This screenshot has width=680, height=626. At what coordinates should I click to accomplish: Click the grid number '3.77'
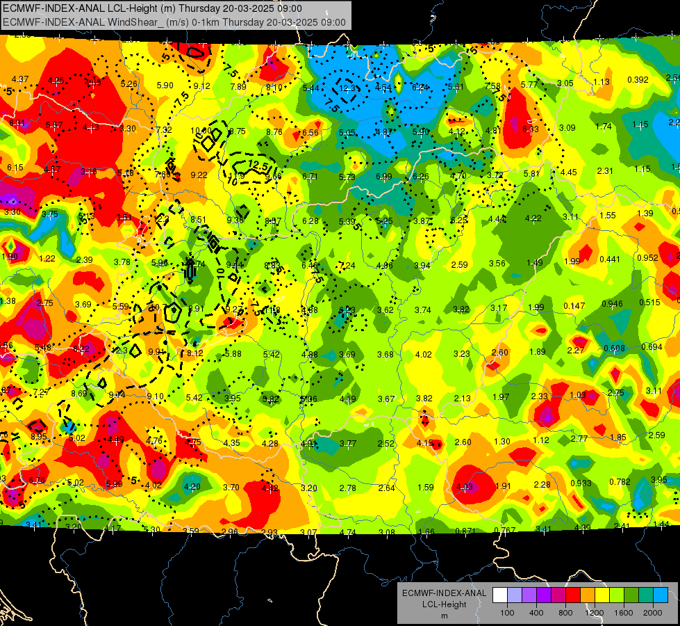pyautogui.click(x=348, y=443)
